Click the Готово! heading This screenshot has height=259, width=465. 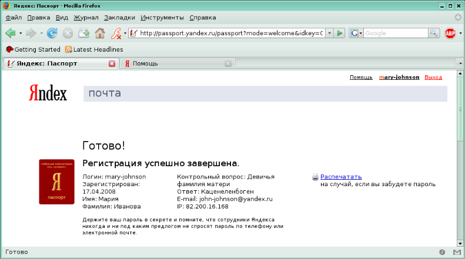[x=103, y=146]
